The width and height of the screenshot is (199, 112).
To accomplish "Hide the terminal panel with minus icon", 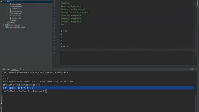I will click(195, 69).
